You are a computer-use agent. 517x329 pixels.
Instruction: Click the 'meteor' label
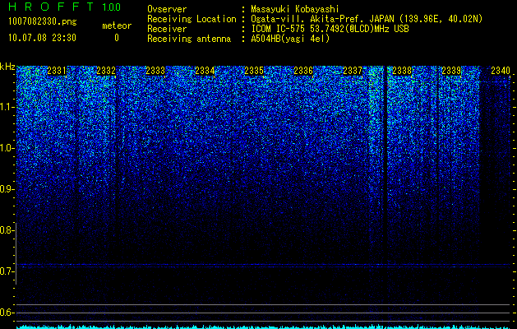coord(117,25)
